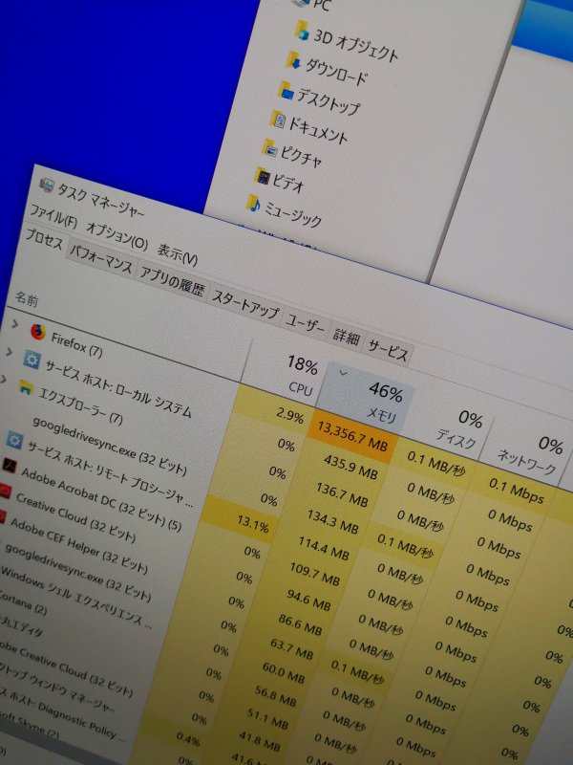The width and height of the screenshot is (573, 765).
Task: Select デスクトップ in the Explorer tree
Action: (329, 101)
